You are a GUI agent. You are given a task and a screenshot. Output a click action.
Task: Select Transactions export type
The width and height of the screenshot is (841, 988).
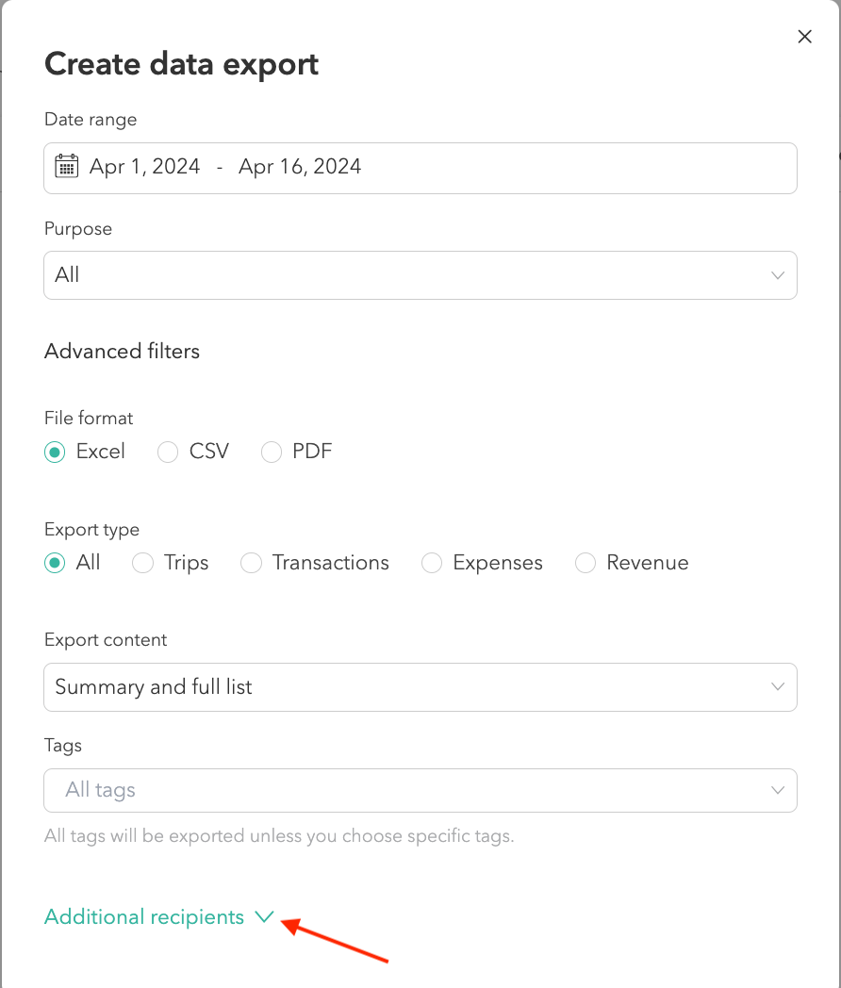(251, 563)
